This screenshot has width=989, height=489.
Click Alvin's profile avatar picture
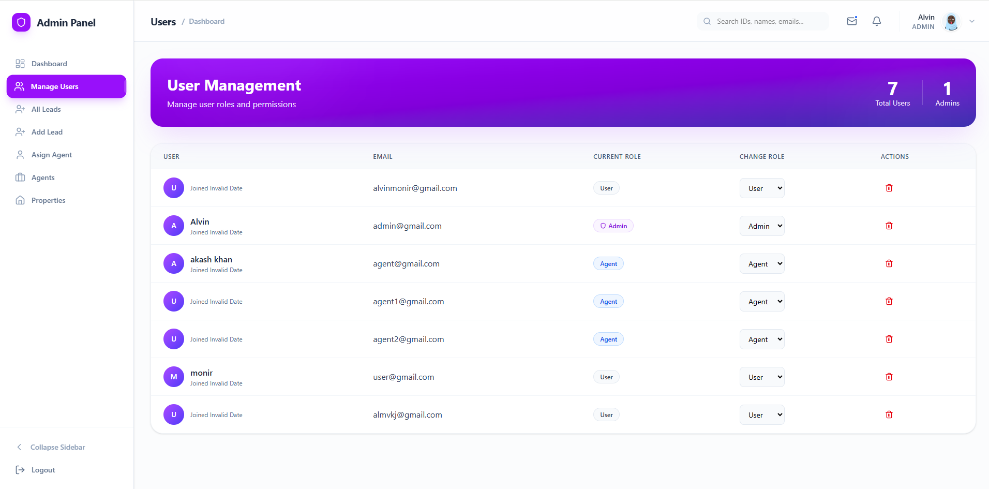click(951, 22)
